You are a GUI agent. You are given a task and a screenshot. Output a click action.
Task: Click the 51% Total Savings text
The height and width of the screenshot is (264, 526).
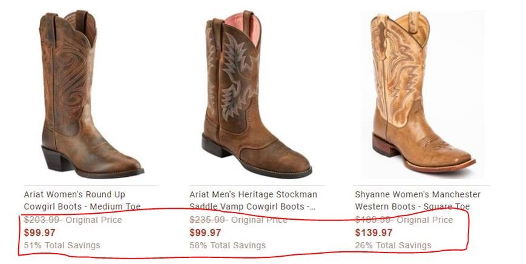[x=62, y=245]
